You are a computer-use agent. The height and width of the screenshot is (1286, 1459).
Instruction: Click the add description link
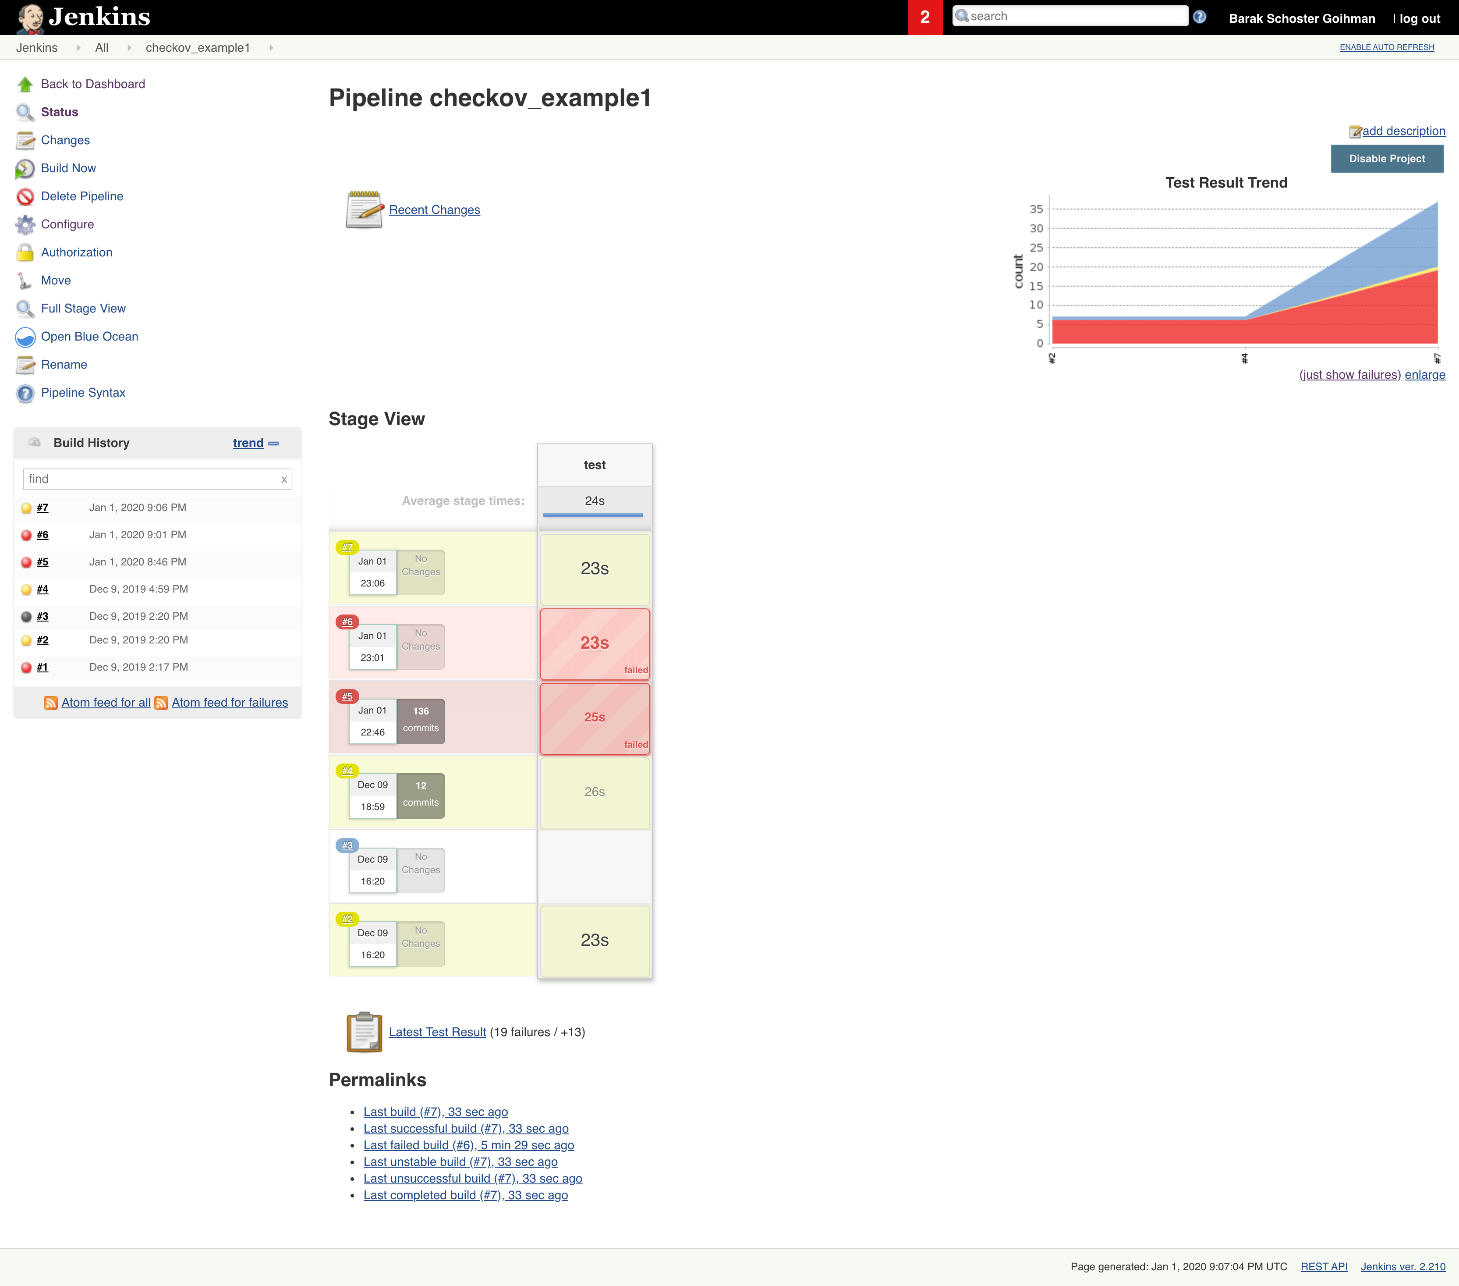[1403, 131]
